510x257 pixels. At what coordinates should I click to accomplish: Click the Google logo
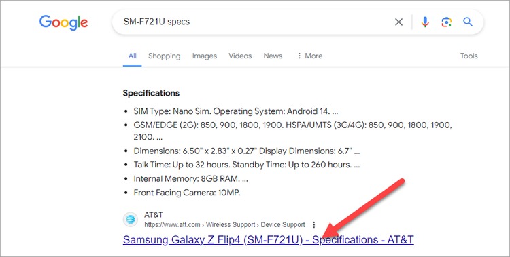point(63,22)
